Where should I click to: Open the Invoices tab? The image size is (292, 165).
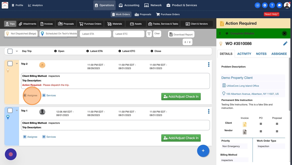[47, 24]
